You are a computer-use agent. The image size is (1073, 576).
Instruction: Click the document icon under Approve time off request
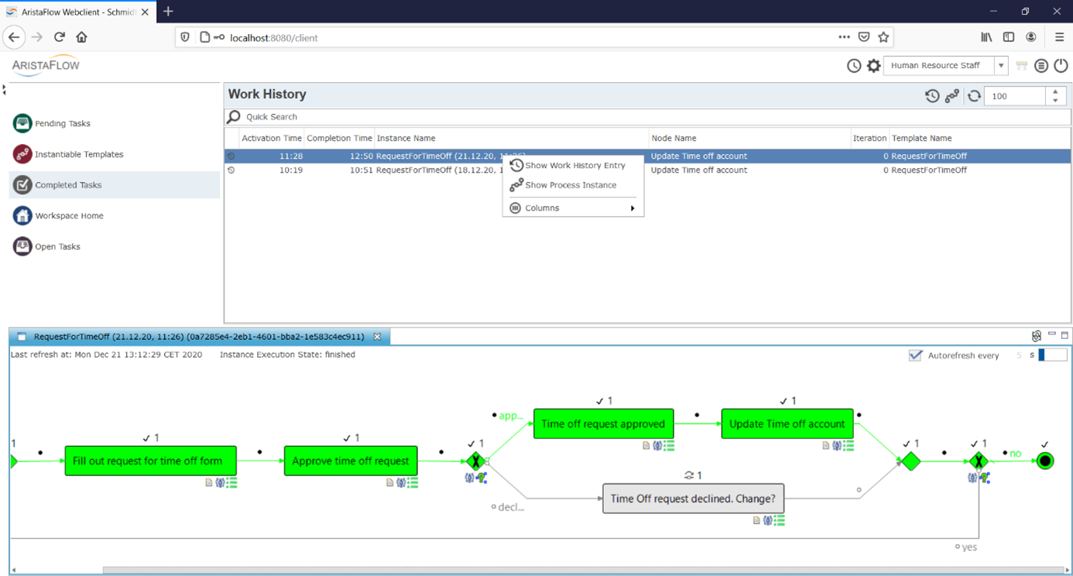(389, 482)
